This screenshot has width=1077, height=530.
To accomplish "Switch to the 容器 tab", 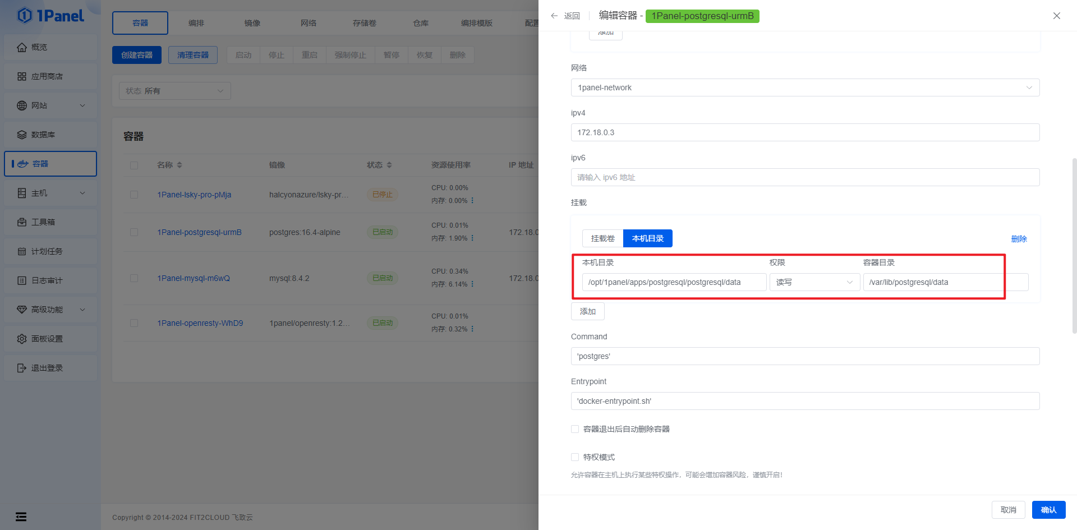I will point(140,23).
